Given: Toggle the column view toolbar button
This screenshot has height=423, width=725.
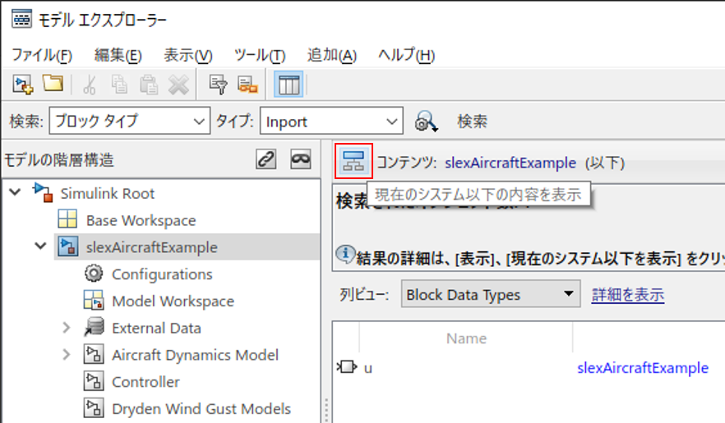Looking at the screenshot, I should (x=289, y=85).
